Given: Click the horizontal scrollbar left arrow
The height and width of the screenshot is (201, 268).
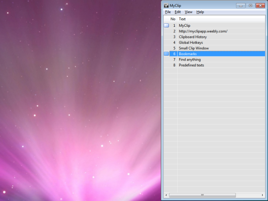Looking at the screenshot, I should coord(166,195).
